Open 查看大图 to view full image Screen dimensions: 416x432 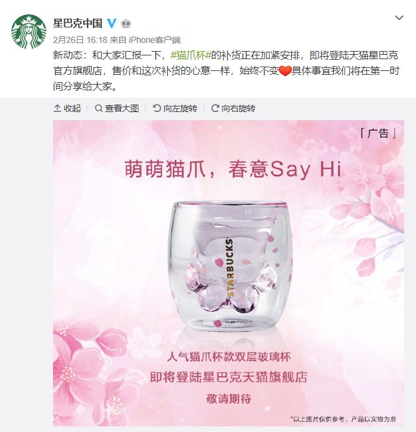(117, 108)
